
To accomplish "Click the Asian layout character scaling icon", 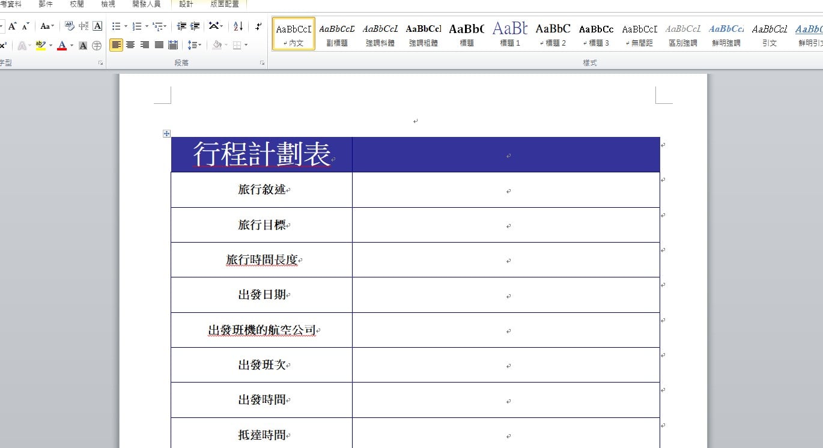I will pos(214,26).
